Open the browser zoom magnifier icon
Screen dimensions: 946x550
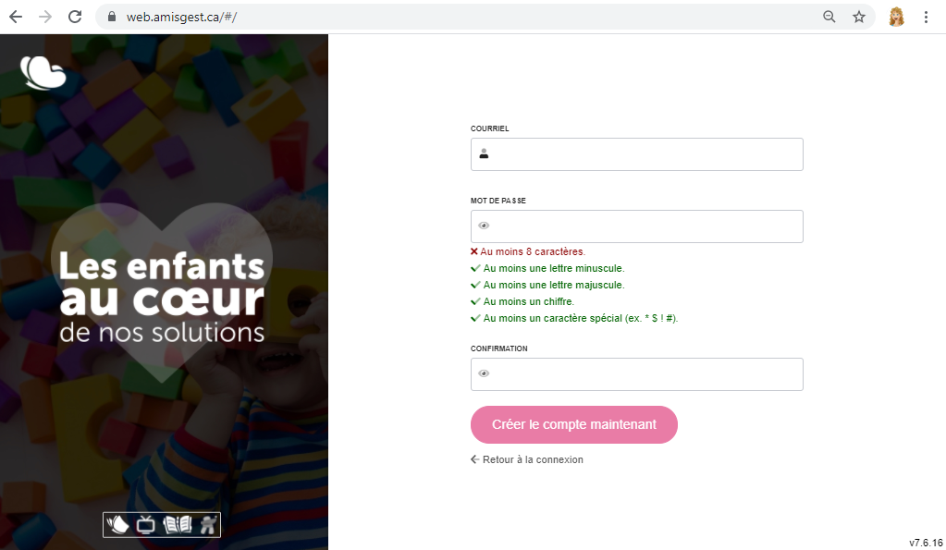829,17
